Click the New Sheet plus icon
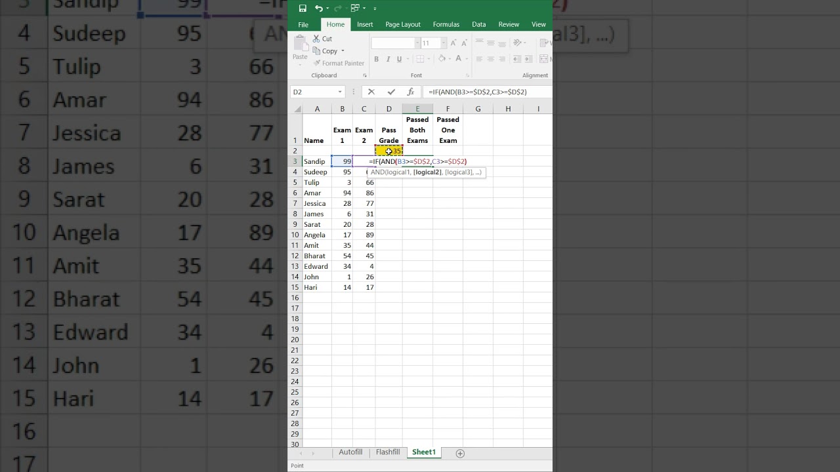This screenshot has height=472, width=840. 460,453
